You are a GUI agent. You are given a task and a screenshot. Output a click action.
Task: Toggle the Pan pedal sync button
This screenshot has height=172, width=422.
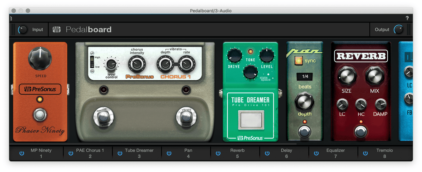[298, 61]
